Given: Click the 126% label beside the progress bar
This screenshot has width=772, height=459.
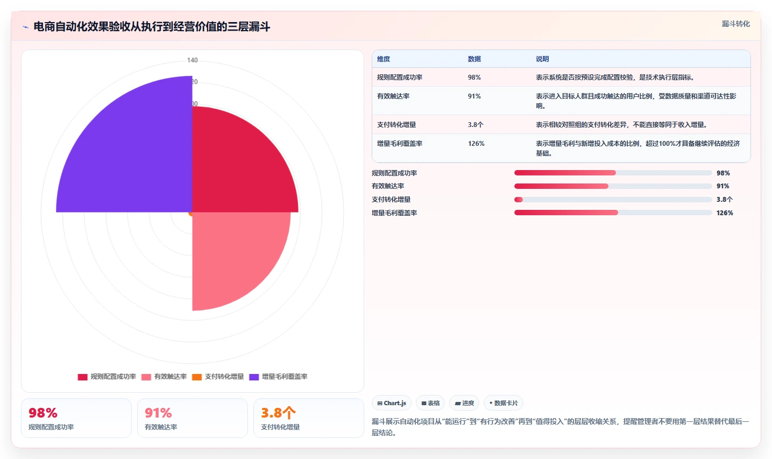Looking at the screenshot, I should [x=725, y=213].
